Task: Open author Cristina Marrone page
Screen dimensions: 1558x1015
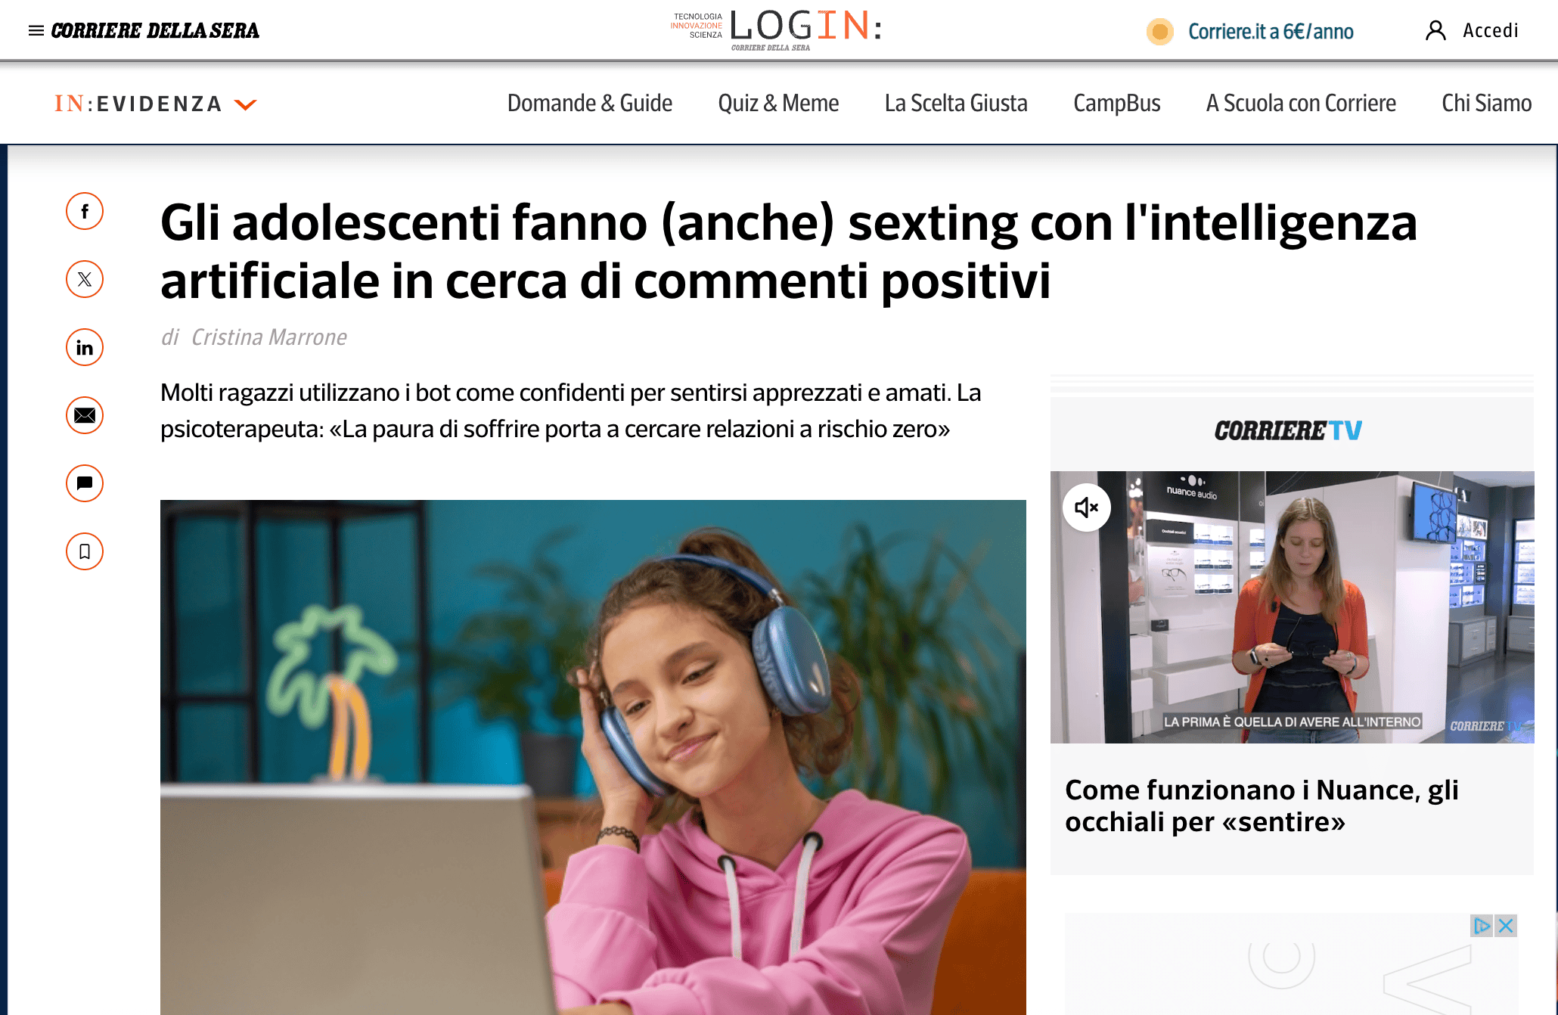Action: click(268, 337)
